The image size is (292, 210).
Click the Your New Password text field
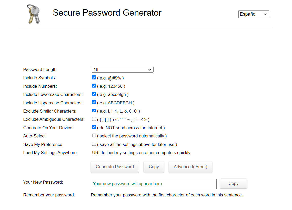154,184
